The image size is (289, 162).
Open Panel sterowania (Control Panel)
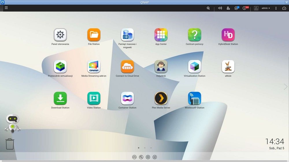[x=60, y=35]
